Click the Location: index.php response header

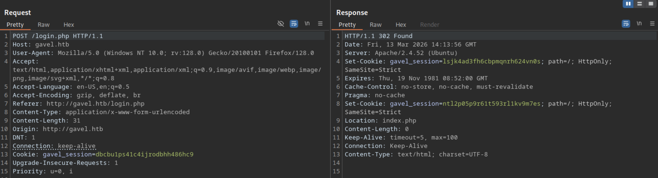point(380,121)
